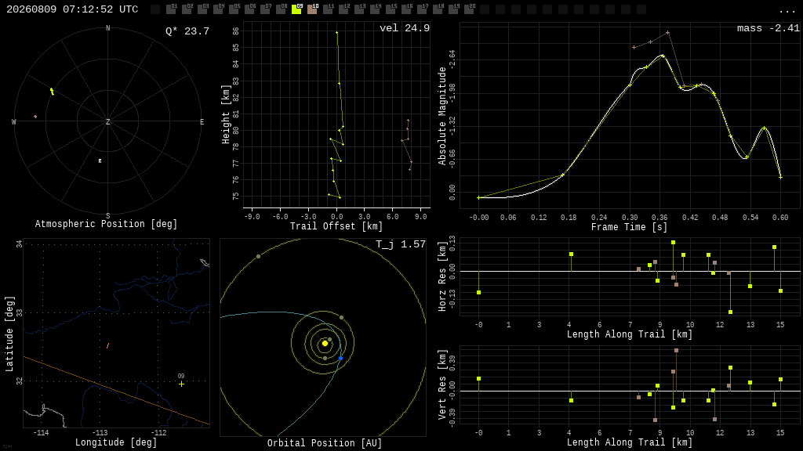The width and height of the screenshot is (803, 451).
Task: Click the Z zenith center of polar plot
Action: pos(107,121)
